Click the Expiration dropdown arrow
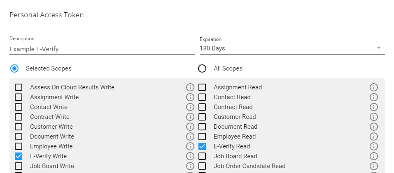This screenshot has width=394, height=173. pyautogui.click(x=379, y=48)
